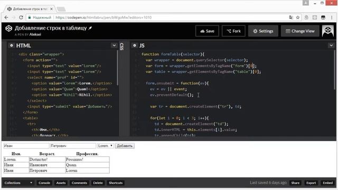
Task: Save the pen
Action: pos(207,31)
